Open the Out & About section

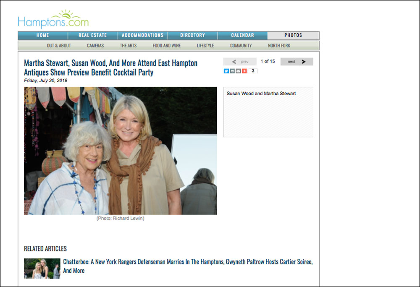tap(59, 45)
